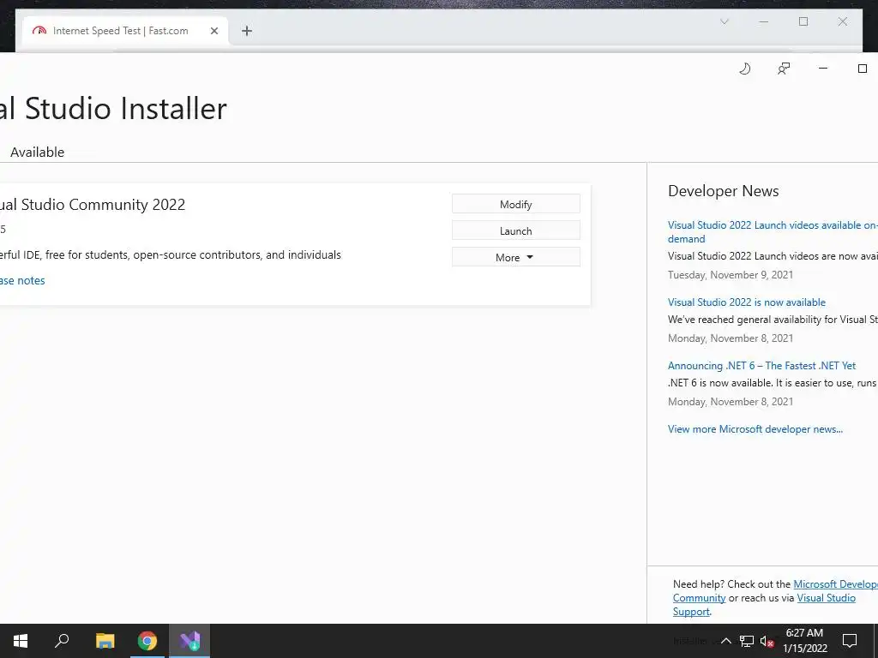Open the send feedback icon
Viewport: 878px width, 658px height.
[x=784, y=69]
